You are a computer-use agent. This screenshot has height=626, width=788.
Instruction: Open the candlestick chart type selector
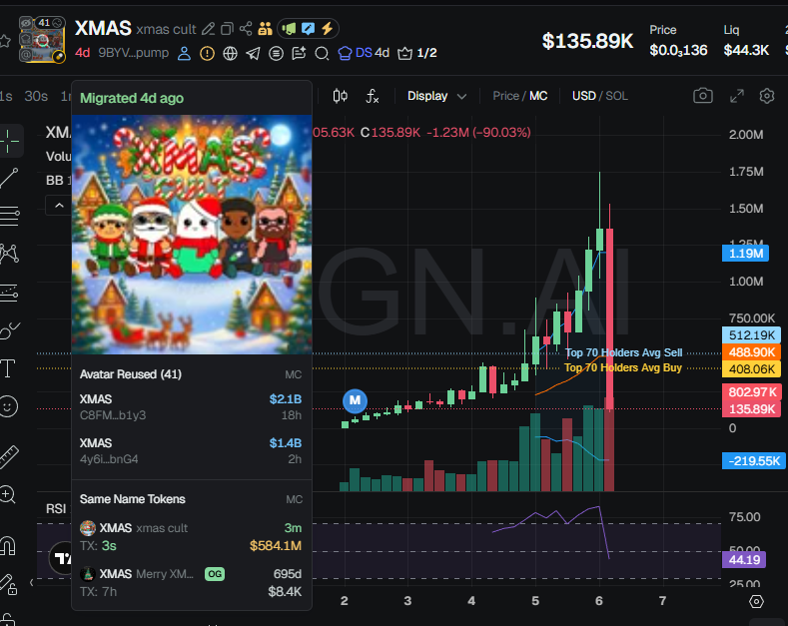(x=341, y=96)
